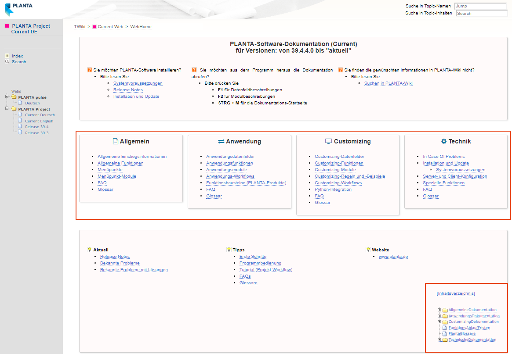Click the PlantaGlossare page icon
Viewport: 512px width, 354px height.
(444, 333)
